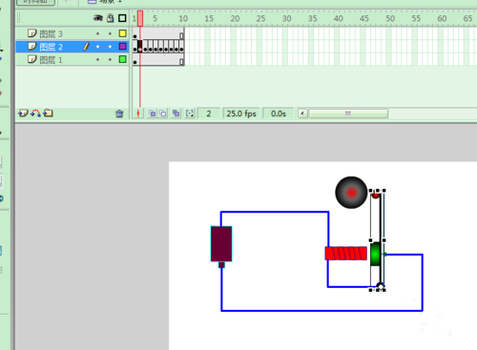Click the Center Frame button
The width and height of the screenshot is (477, 350).
138,113
